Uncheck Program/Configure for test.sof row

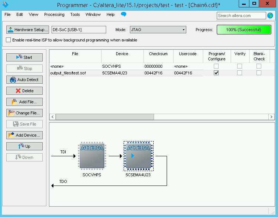tap(216, 73)
